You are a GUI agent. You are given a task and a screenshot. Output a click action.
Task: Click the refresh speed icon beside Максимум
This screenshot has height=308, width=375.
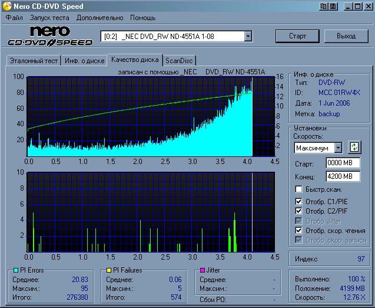click(354, 147)
